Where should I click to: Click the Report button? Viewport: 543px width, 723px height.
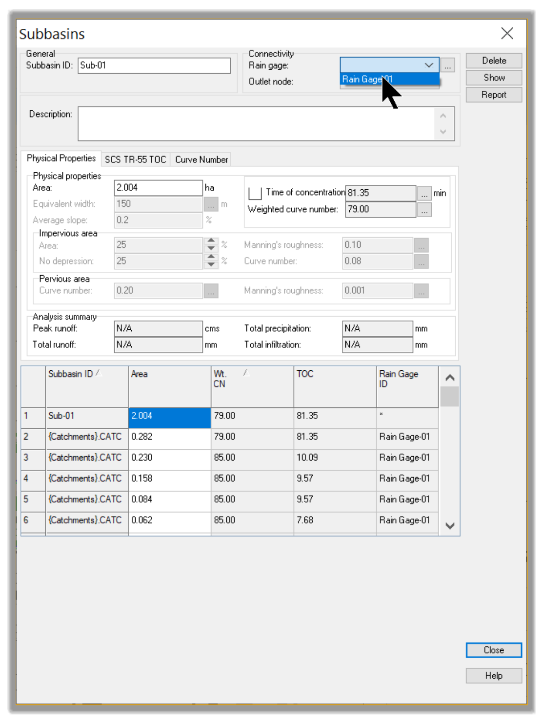point(494,95)
